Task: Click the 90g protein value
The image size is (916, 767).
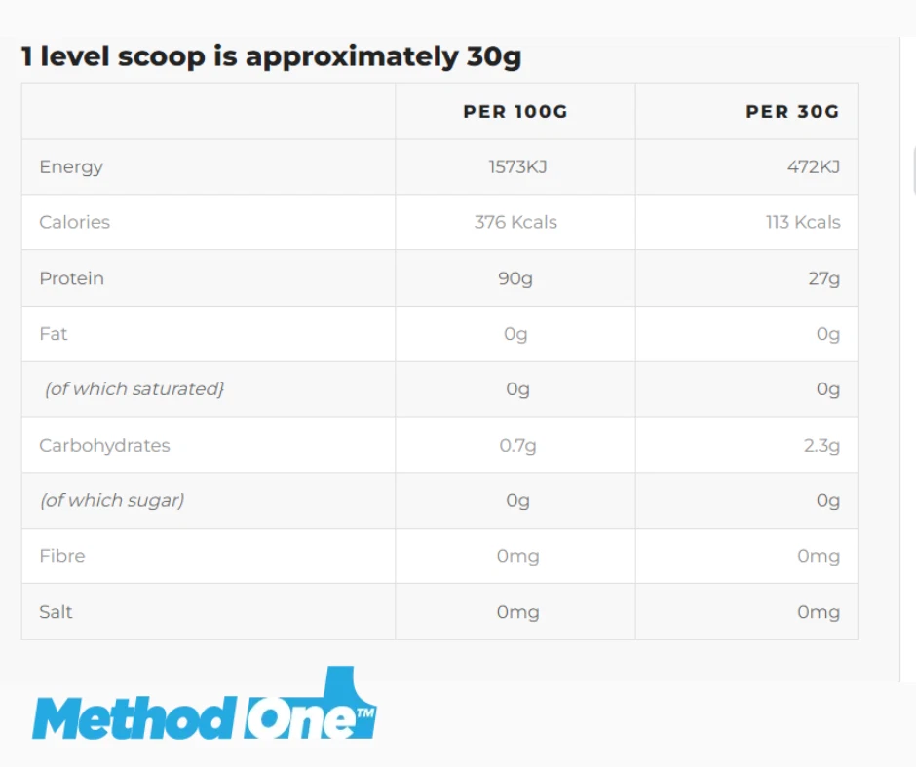Action: click(x=515, y=278)
